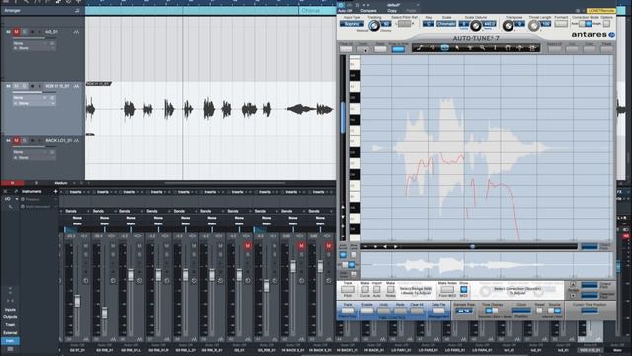The image size is (632, 356).
Task: Toggle mute on the first mixer channel
Action: click(x=86, y=246)
